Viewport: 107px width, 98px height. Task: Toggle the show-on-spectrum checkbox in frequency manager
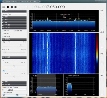(3, 93)
